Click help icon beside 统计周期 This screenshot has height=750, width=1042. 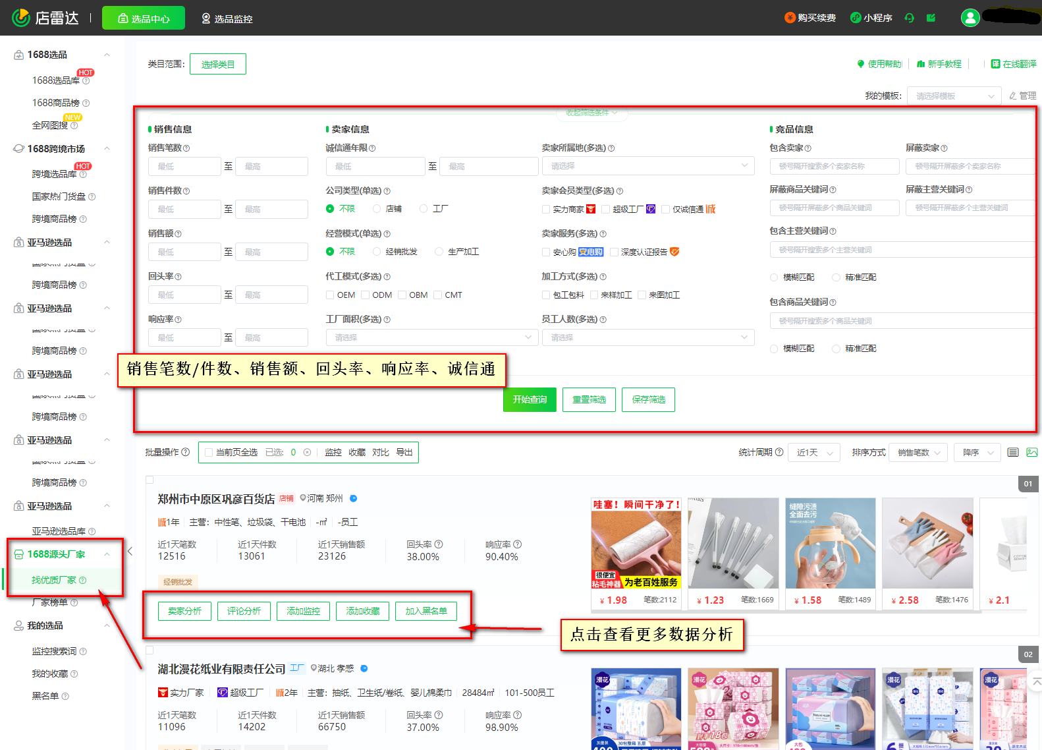point(779,452)
